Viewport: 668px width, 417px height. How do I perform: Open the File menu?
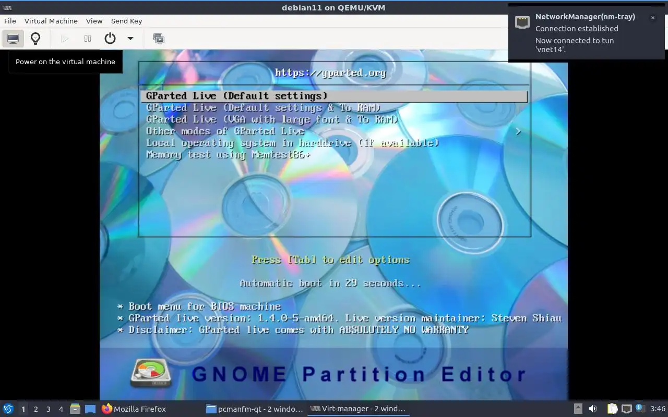[x=10, y=21]
